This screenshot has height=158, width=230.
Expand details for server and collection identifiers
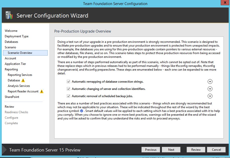click(210, 89)
